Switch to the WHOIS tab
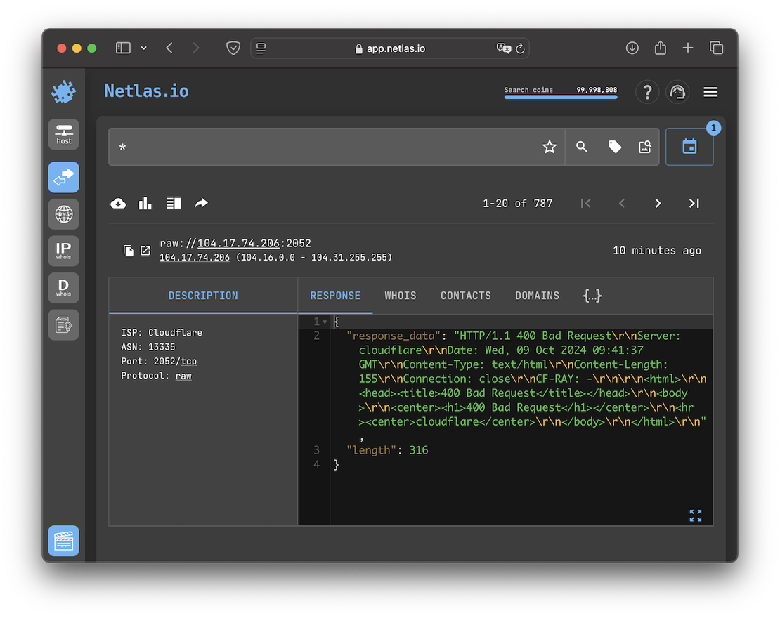The image size is (780, 618). (401, 296)
